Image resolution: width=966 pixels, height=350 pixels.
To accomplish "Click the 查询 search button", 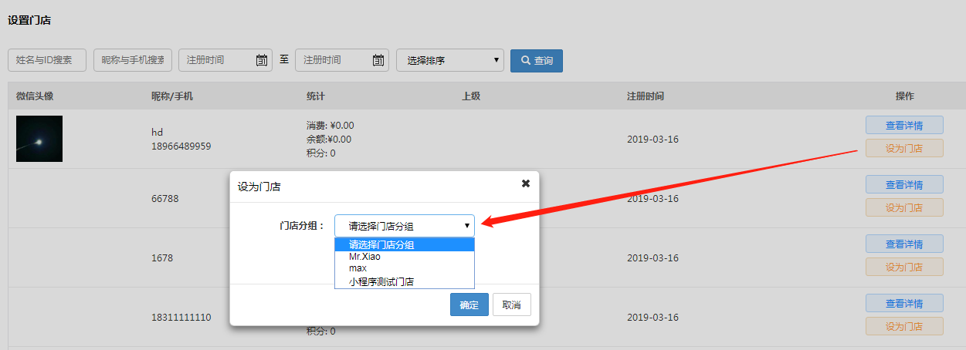I will click(x=536, y=61).
